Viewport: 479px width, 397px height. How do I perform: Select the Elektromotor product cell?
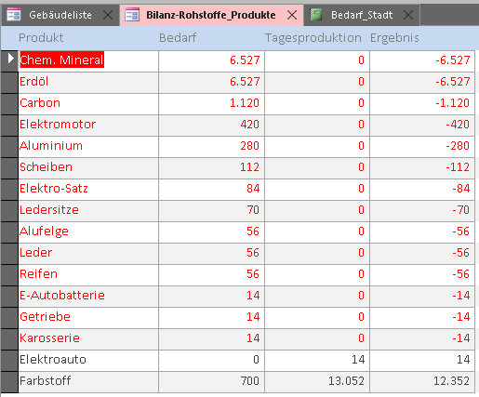click(88, 125)
